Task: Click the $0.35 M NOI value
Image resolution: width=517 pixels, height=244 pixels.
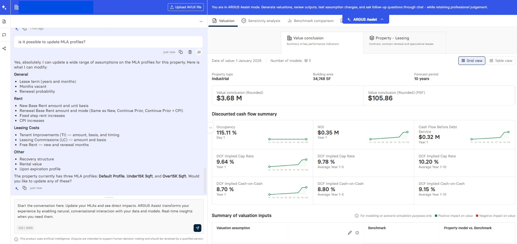Action: click(x=328, y=133)
